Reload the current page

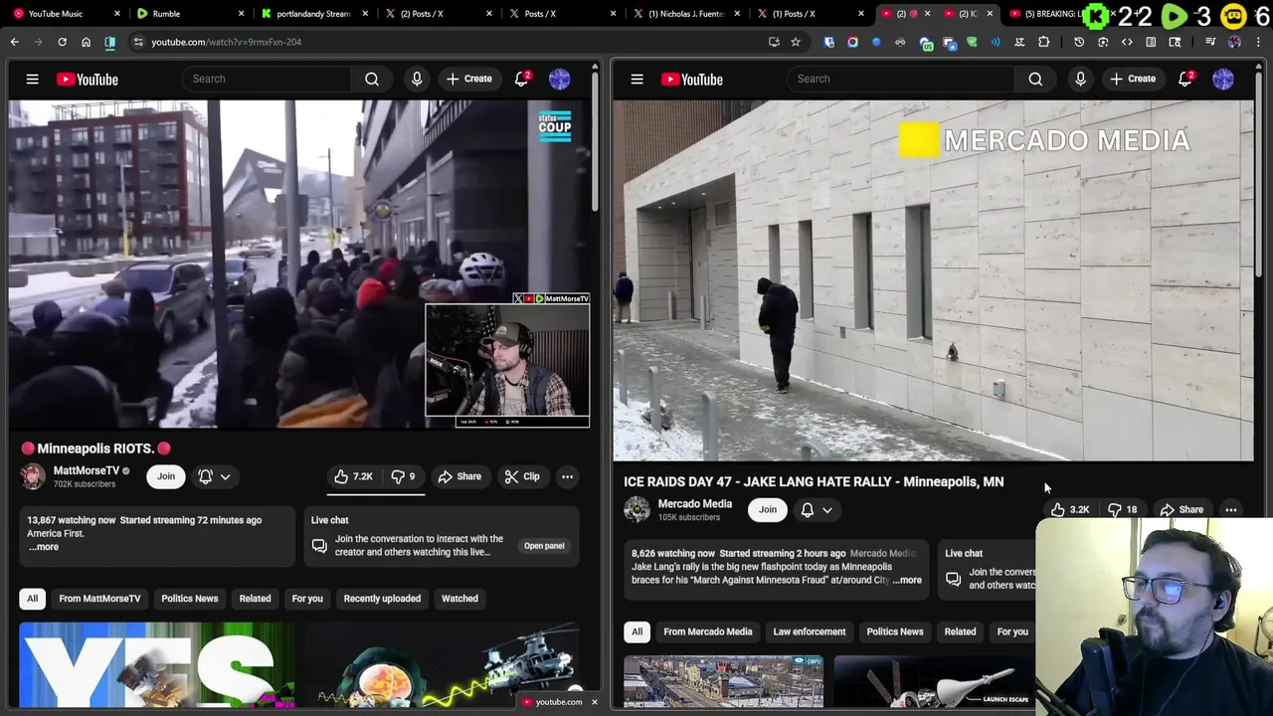point(62,42)
